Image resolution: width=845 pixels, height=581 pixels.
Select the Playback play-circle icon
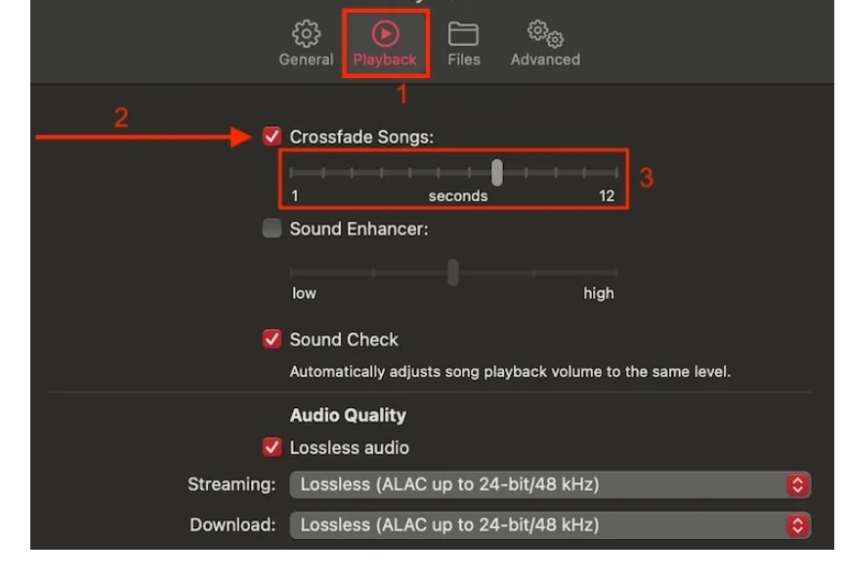click(x=385, y=34)
